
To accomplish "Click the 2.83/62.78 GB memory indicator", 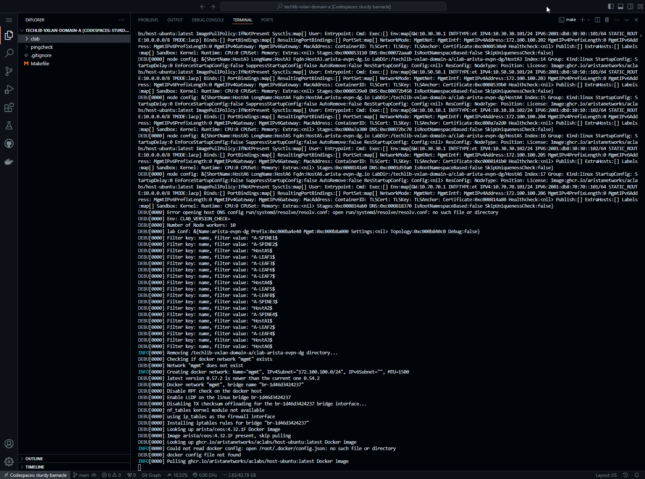I will [x=239, y=475].
